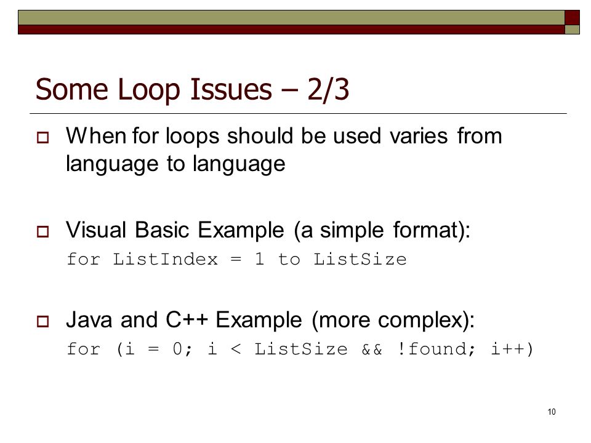Click the dark red header stripe

coord(291,30)
